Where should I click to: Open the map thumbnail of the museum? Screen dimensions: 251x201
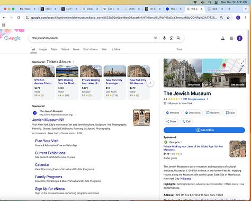[224, 66]
